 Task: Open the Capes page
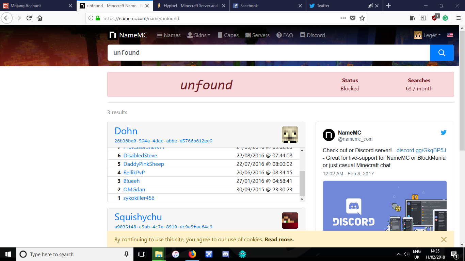coord(228,35)
